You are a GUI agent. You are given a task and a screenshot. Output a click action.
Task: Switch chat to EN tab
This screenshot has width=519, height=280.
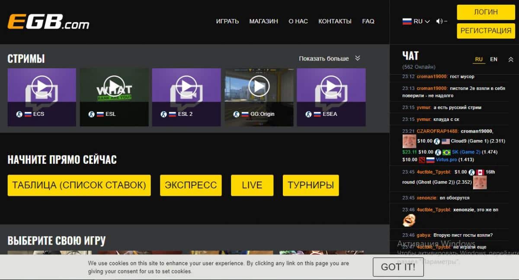(493, 59)
